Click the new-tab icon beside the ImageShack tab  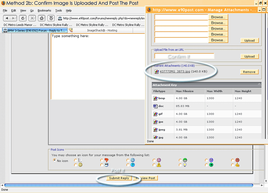click(71, 30)
